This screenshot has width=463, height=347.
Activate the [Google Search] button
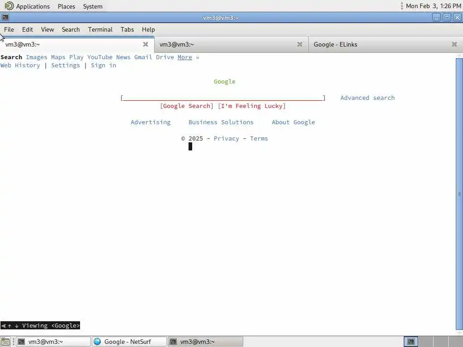187,106
